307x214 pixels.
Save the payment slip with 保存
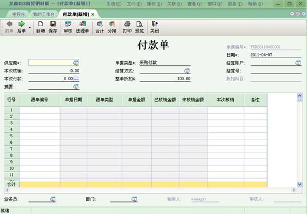[53, 27]
